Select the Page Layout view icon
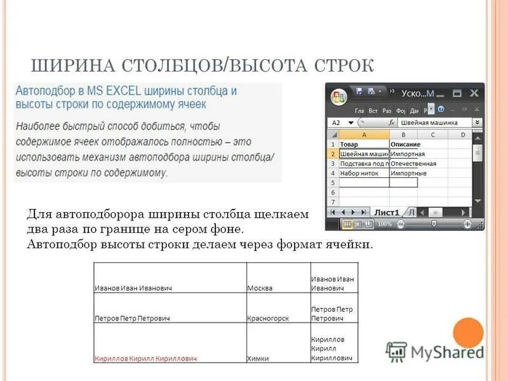 coord(358,224)
